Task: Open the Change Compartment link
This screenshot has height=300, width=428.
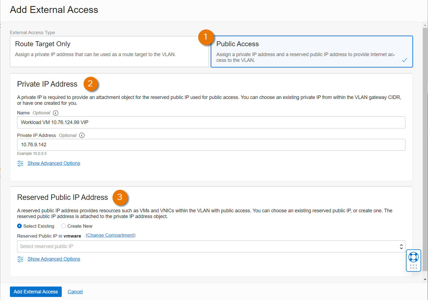Action: tap(111, 235)
